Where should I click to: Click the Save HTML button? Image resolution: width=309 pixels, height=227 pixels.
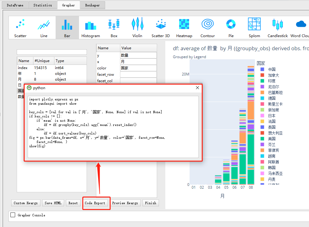point(53,203)
